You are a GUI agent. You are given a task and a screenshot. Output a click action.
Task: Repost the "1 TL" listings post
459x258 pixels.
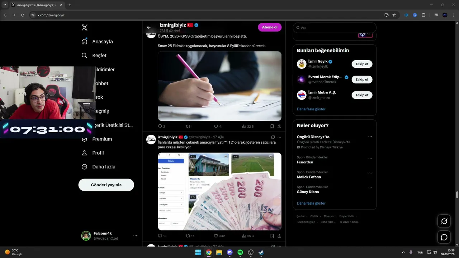tap(188, 236)
